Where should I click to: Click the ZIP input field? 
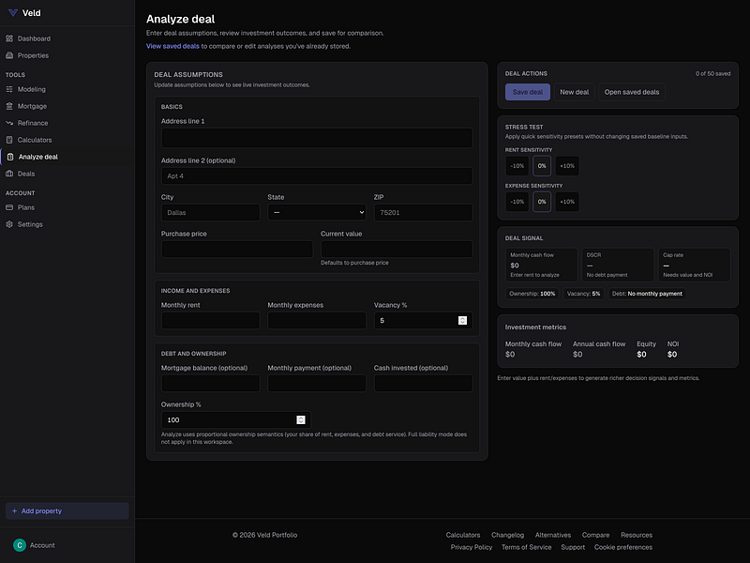[424, 213]
